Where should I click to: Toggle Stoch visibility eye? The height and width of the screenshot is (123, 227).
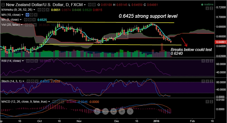28,81
